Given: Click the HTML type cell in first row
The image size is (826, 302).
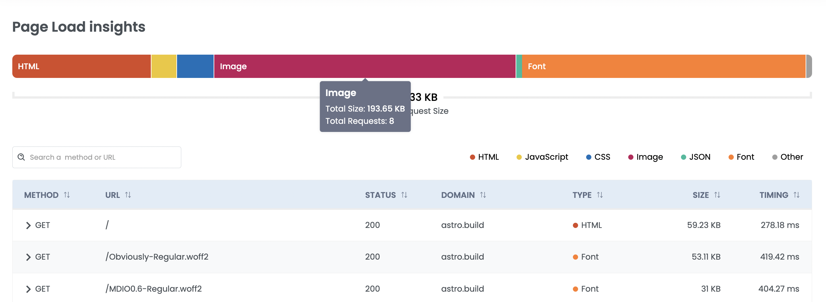Looking at the screenshot, I should pos(587,225).
